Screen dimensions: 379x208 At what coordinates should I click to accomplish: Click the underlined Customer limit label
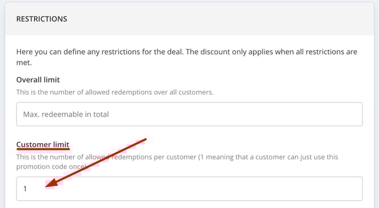tap(43, 144)
